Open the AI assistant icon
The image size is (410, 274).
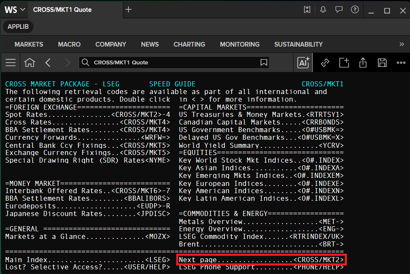[303, 63]
